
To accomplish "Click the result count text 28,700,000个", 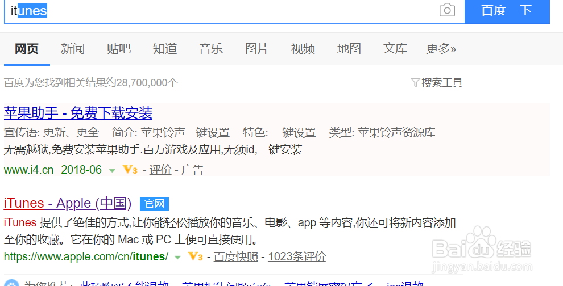I will (147, 83).
